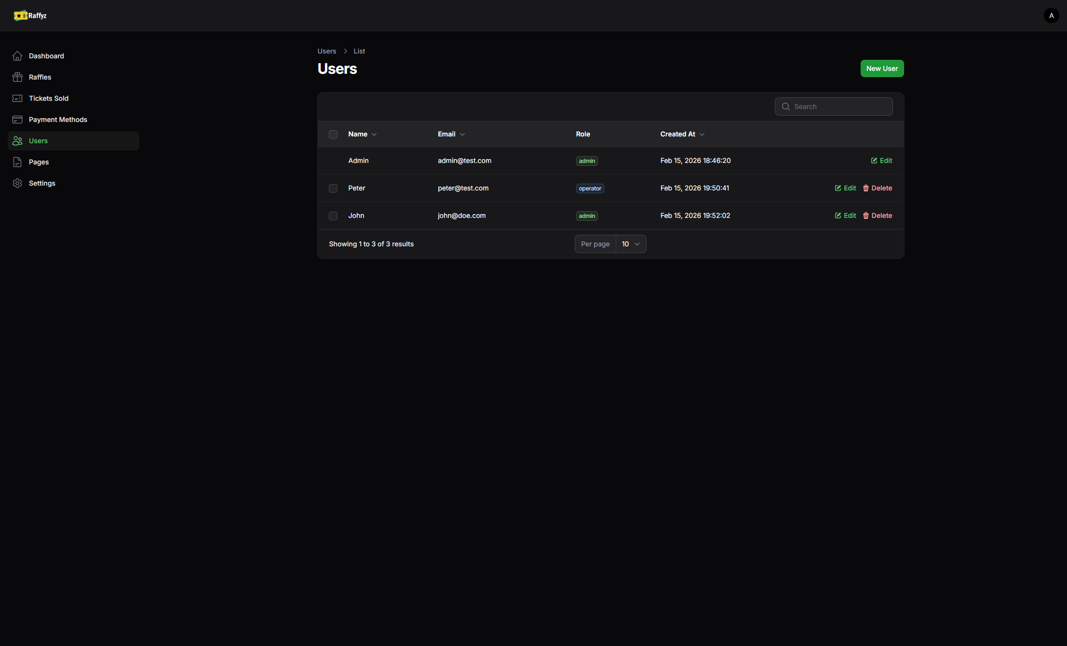The height and width of the screenshot is (646, 1067).
Task: Open the user avatar menu
Action: [x=1051, y=15]
